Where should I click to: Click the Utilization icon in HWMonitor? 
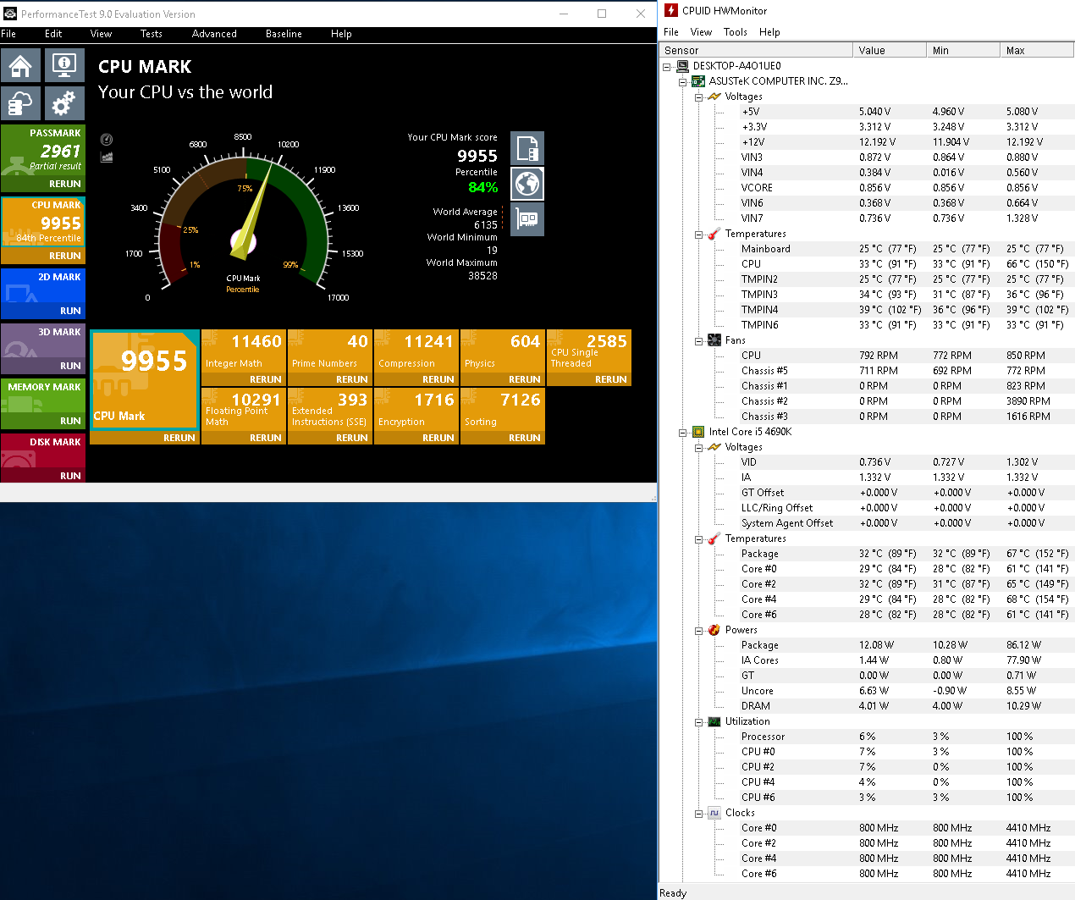(x=714, y=721)
